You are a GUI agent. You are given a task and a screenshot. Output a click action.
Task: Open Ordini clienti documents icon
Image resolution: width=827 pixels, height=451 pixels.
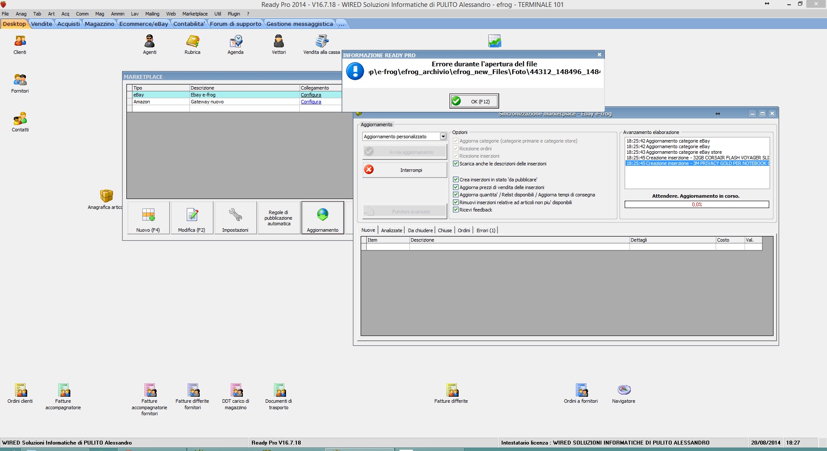pyautogui.click(x=20, y=394)
